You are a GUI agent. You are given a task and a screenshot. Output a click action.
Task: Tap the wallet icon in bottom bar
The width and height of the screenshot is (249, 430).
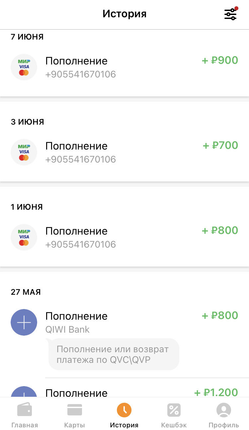pyautogui.click(x=25, y=410)
